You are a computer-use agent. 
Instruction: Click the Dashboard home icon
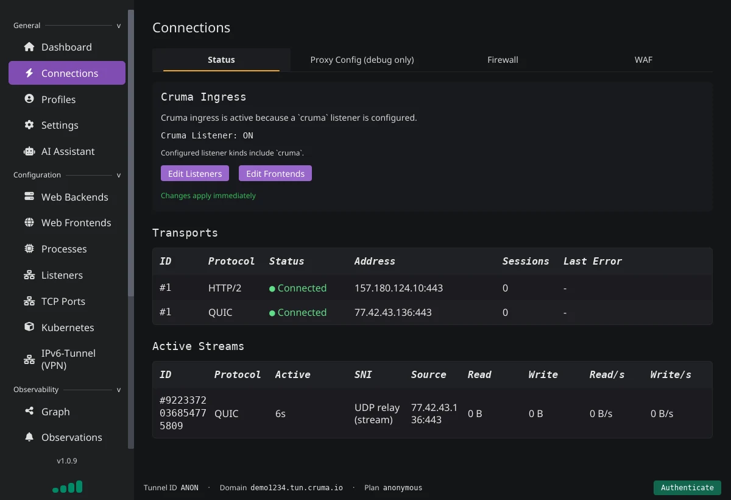pyautogui.click(x=29, y=47)
